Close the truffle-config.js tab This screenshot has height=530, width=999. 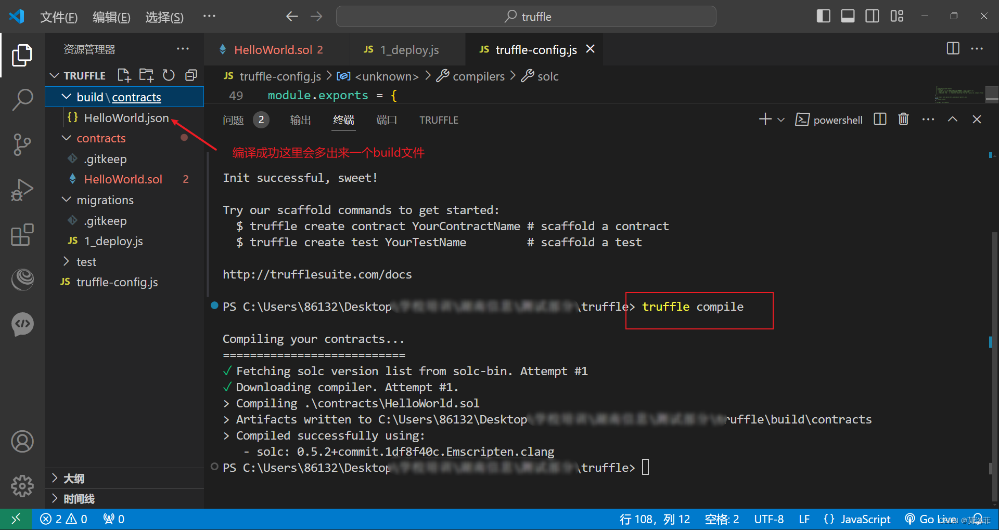click(x=591, y=49)
